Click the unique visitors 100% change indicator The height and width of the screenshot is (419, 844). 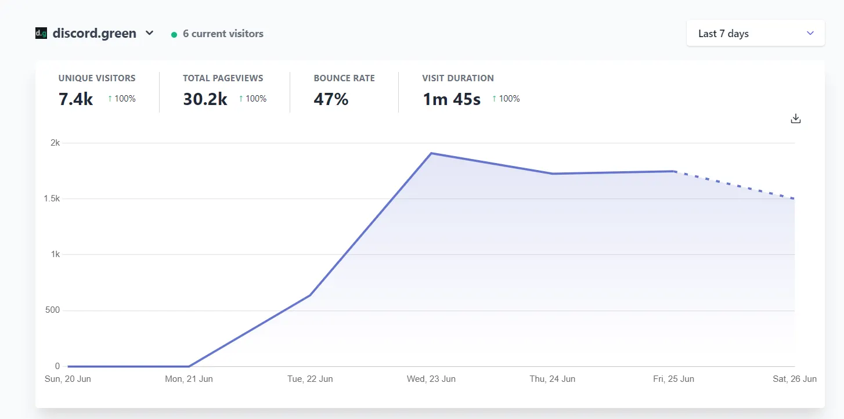(122, 99)
